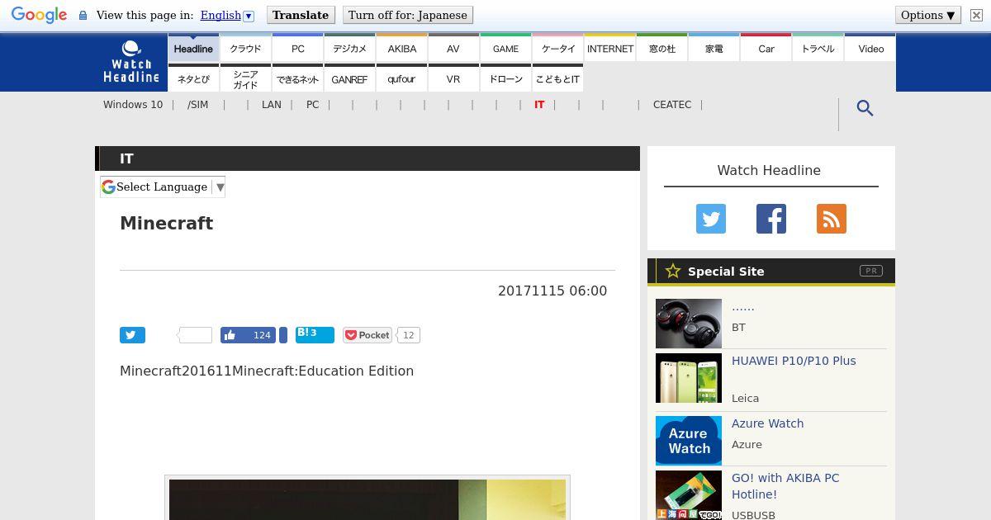Open the CEATEC topic link
This screenshot has height=520, width=991.
click(x=672, y=105)
